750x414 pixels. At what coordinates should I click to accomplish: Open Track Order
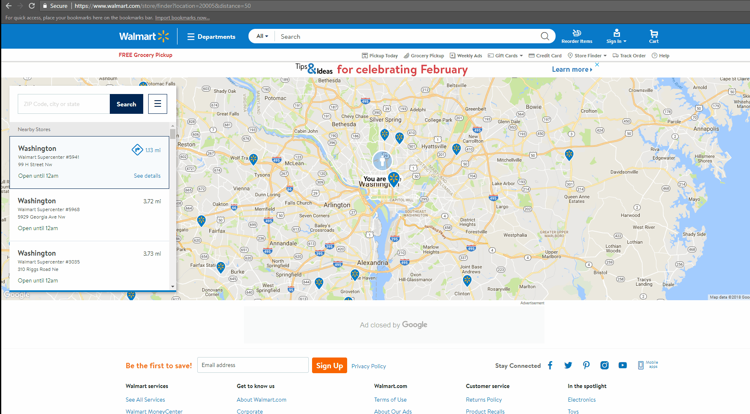tap(629, 56)
